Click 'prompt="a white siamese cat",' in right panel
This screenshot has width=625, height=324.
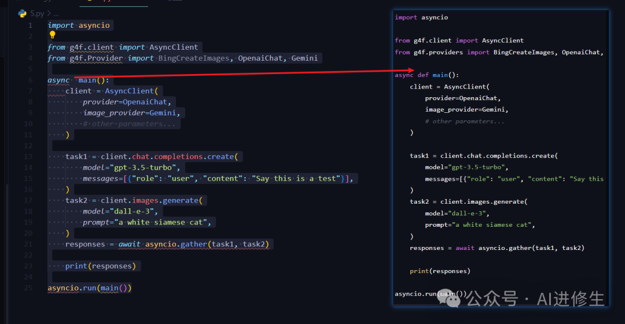coord(480,224)
